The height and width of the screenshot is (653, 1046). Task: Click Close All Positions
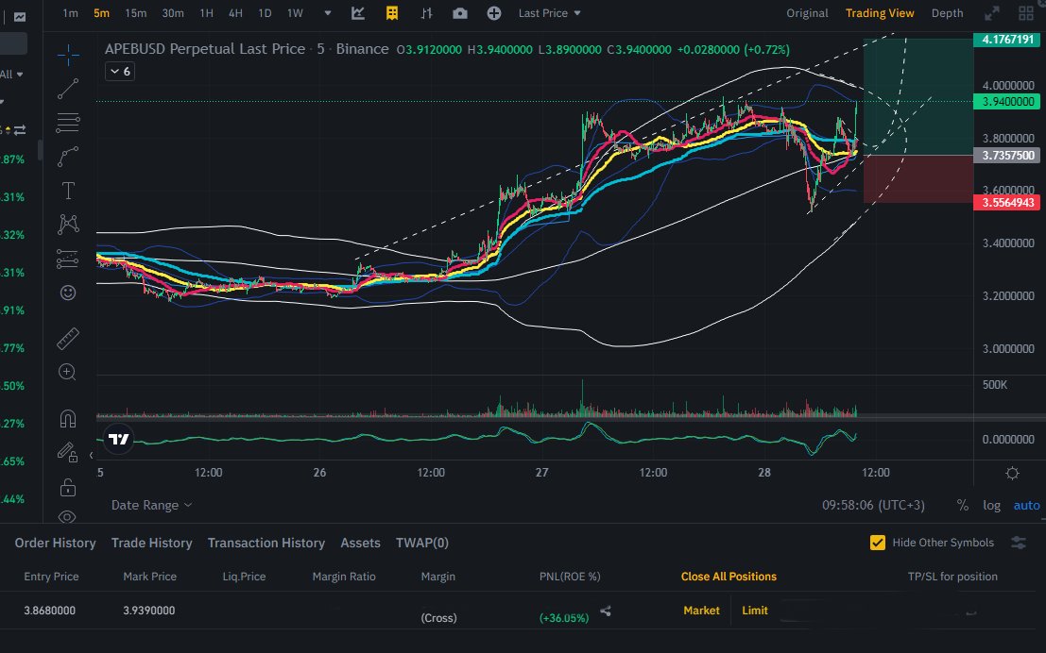pos(729,577)
